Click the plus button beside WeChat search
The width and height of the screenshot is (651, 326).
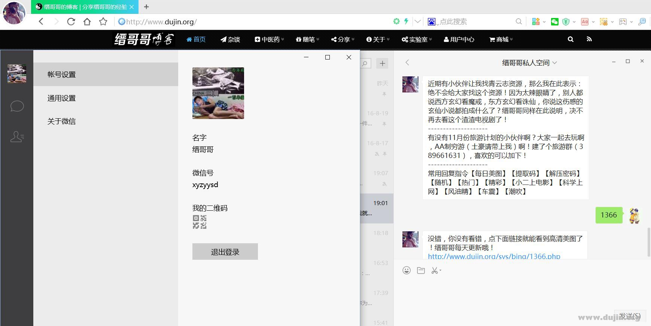click(382, 63)
